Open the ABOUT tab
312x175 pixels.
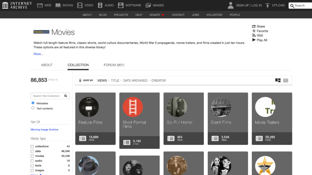[x=47, y=65]
